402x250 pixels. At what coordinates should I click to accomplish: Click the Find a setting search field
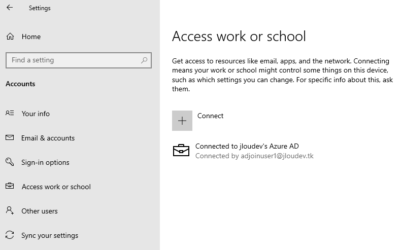coord(79,60)
